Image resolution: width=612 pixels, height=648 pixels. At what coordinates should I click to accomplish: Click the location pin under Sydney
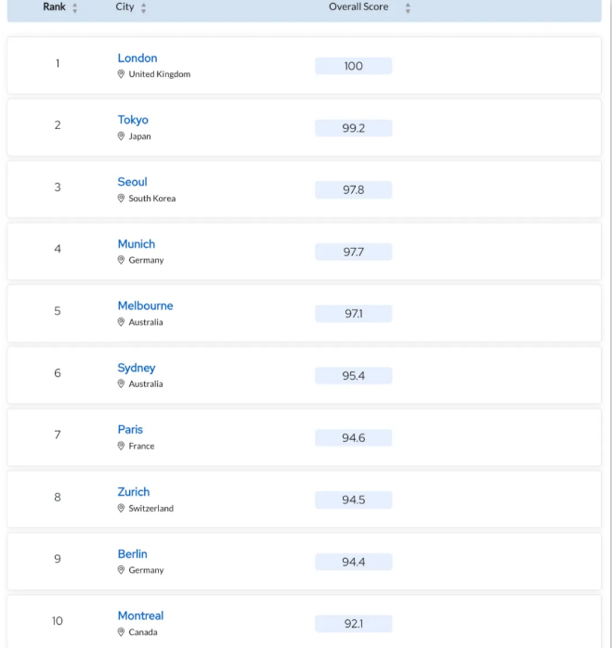(121, 384)
